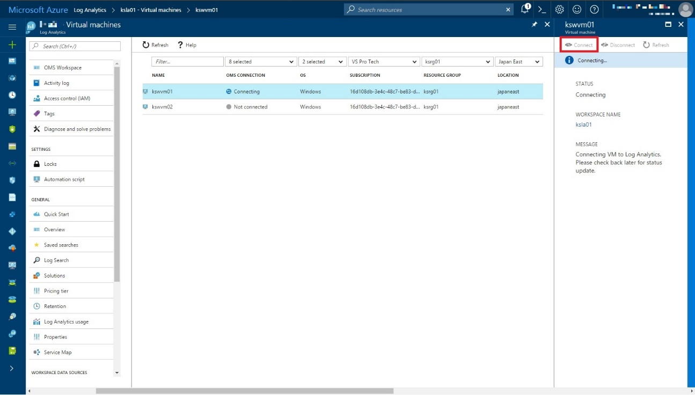Sort by OMS CONNECTION column header

pyautogui.click(x=246, y=76)
